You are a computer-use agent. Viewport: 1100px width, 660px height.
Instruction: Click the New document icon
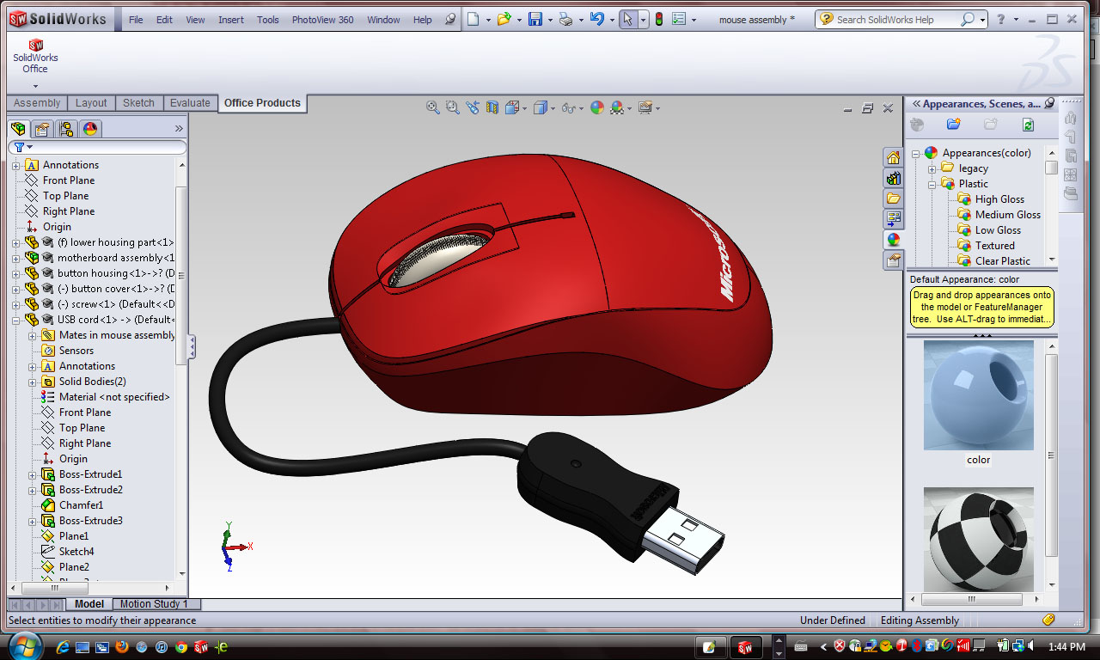(474, 19)
